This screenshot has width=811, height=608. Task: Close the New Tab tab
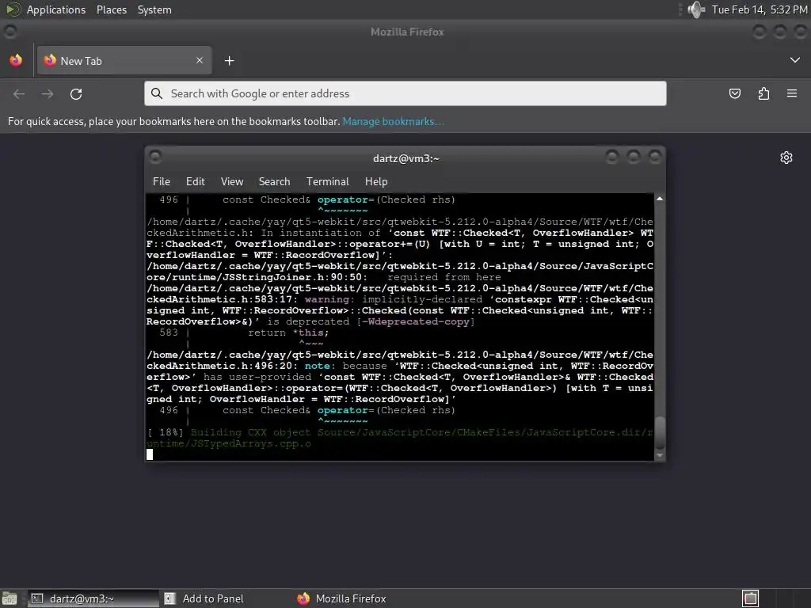[200, 60]
